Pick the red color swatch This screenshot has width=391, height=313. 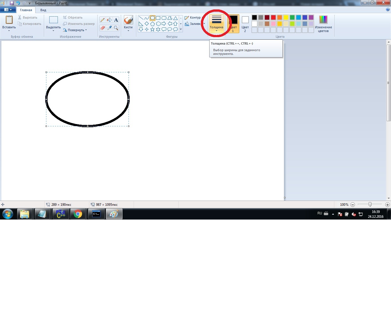pyautogui.click(x=273, y=17)
